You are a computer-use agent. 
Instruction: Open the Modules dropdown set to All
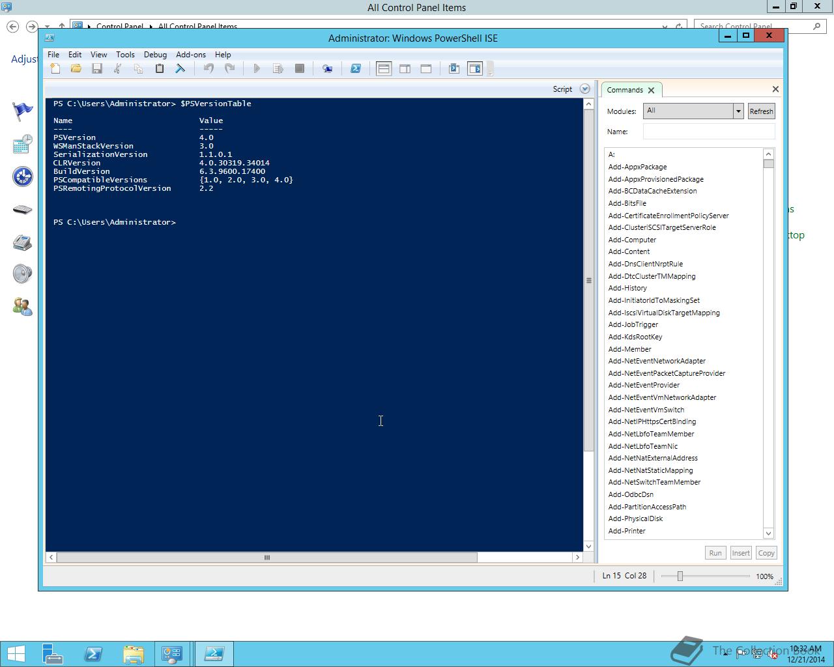point(693,111)
